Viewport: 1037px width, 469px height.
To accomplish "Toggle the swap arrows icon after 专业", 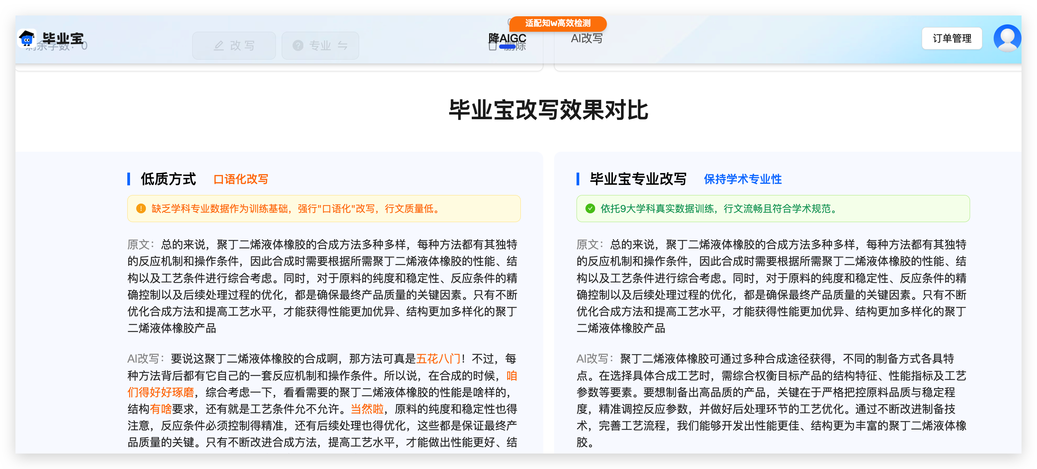I will tap(342, 46).
